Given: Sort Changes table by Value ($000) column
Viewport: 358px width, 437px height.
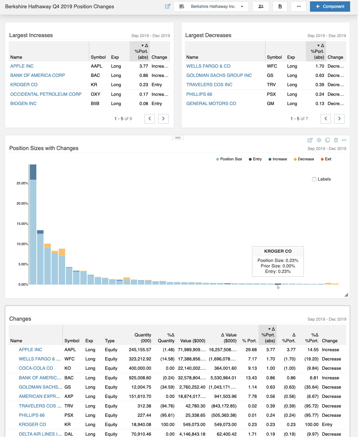Looking at the screenshot, I should click(x=193, y=341).
